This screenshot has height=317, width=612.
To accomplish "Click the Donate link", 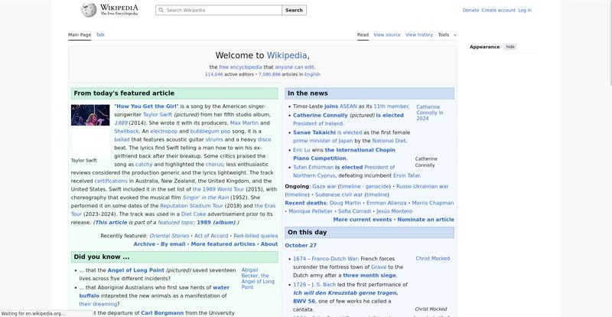I will (x=470, y=10).
